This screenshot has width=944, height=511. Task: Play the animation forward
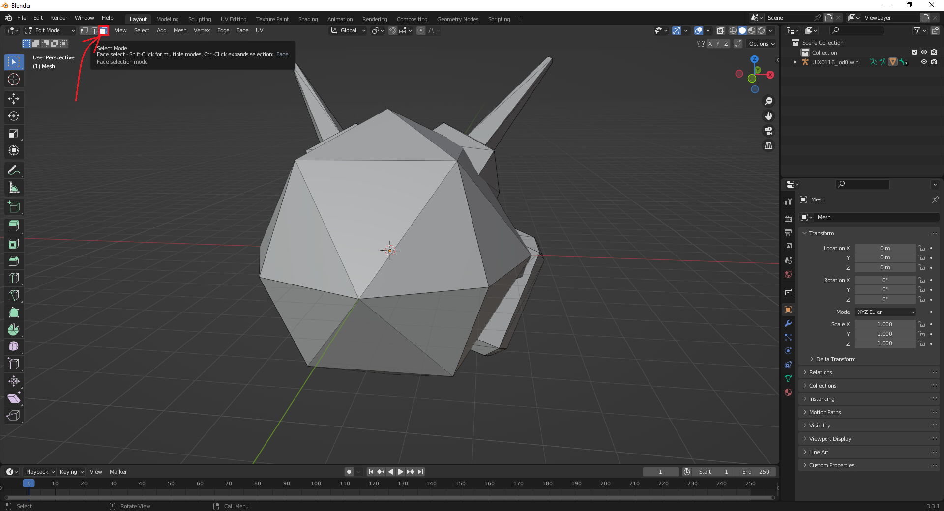[401, 472]
